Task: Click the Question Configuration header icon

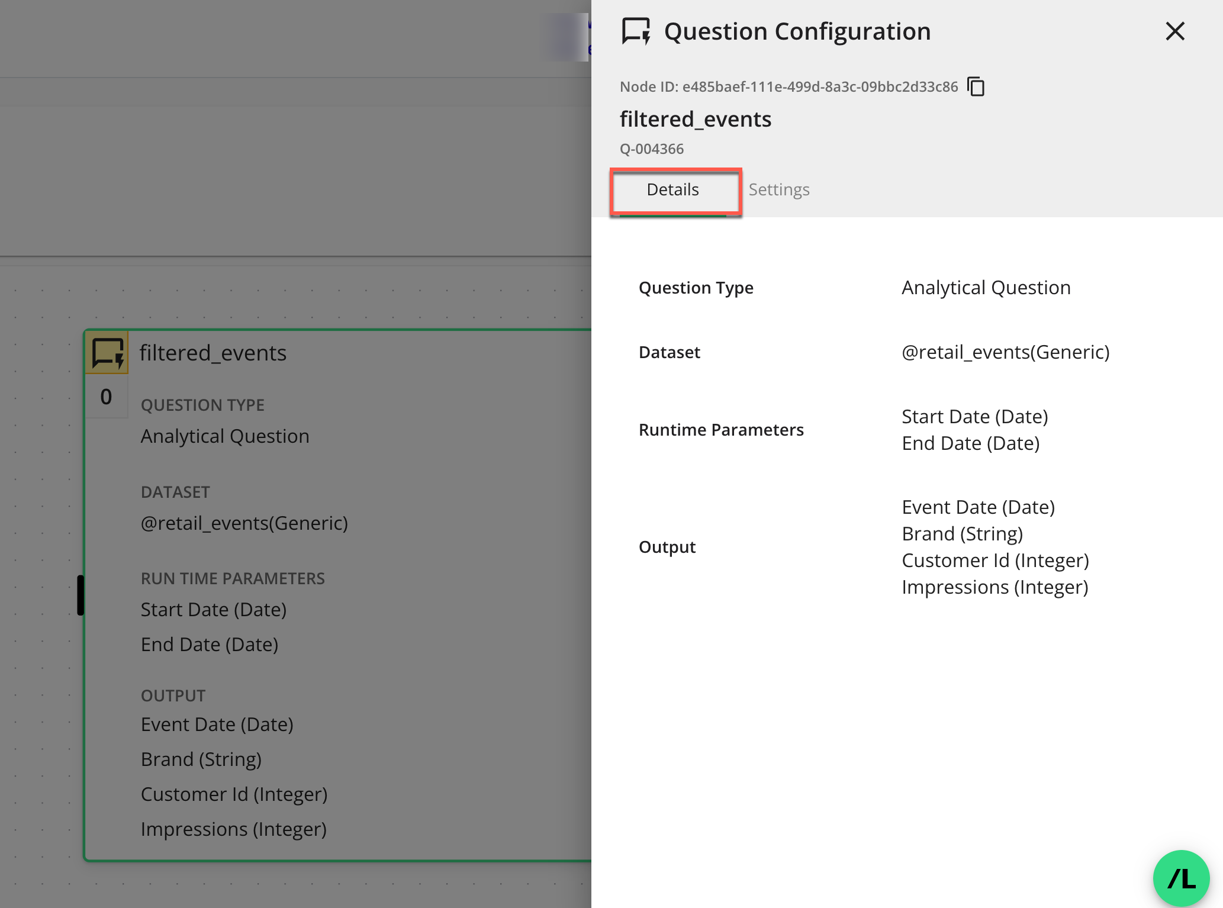Action: 636,31
